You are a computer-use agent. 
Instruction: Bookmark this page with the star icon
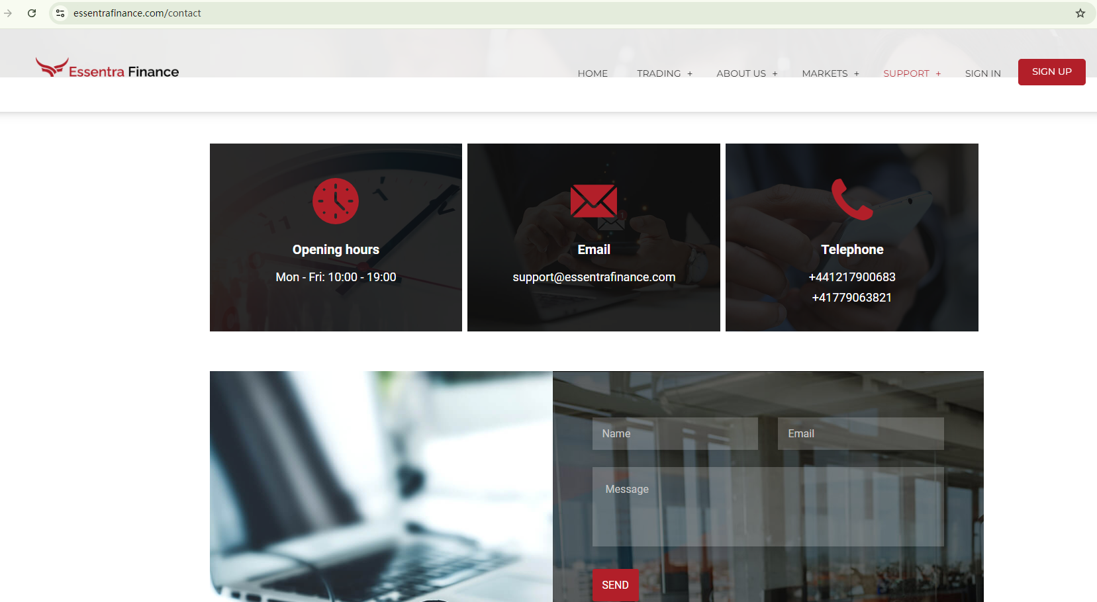pos(1080,13)
